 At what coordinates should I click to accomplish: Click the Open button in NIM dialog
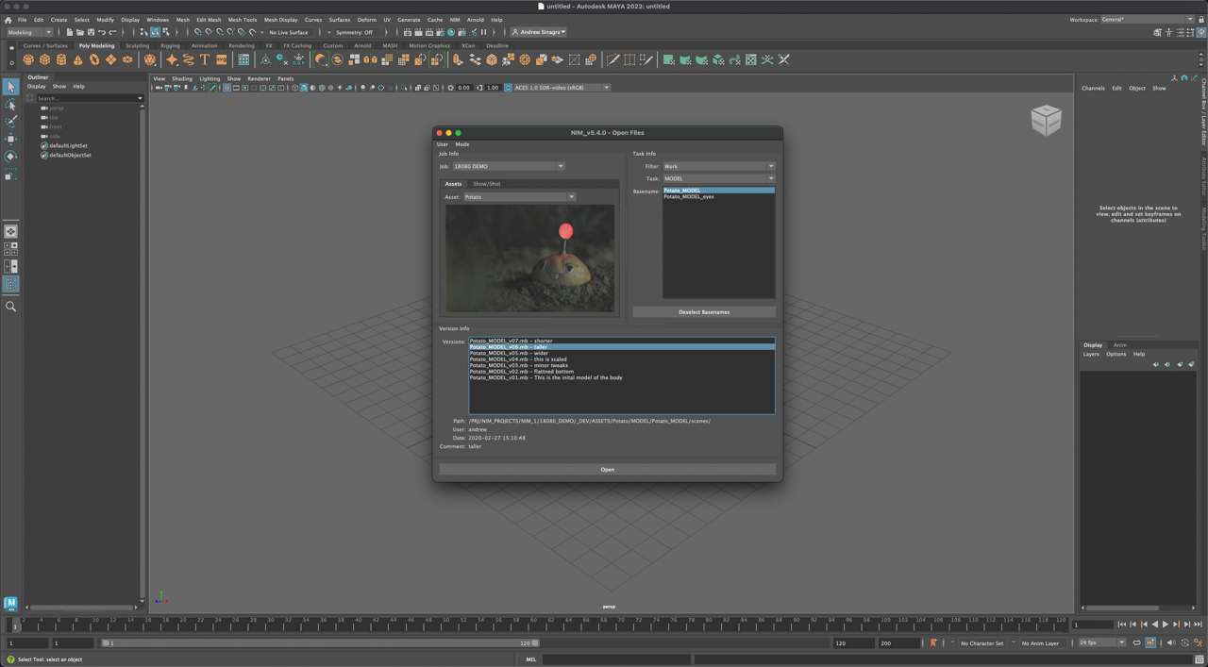(x=607, y=470)
